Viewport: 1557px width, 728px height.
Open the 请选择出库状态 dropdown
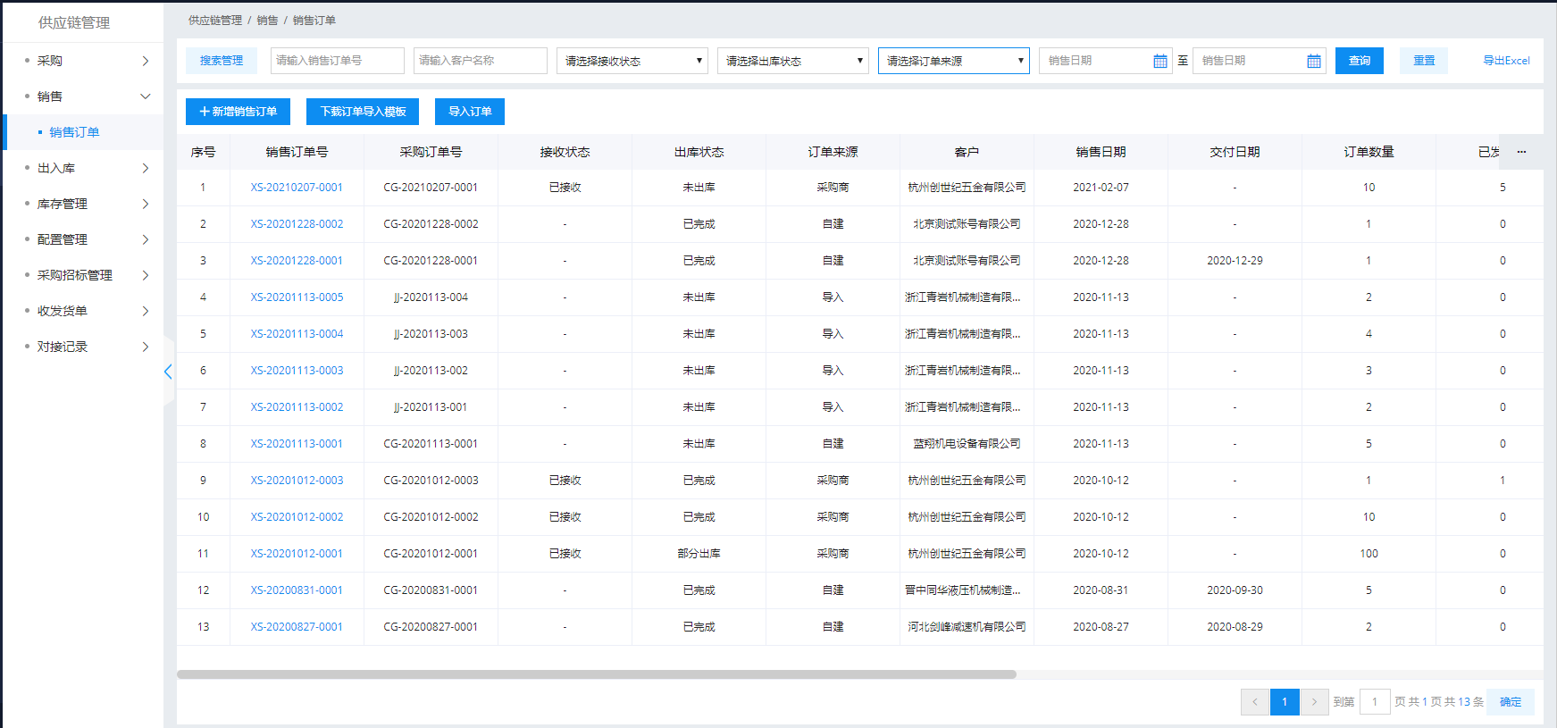tap(792, 61)
